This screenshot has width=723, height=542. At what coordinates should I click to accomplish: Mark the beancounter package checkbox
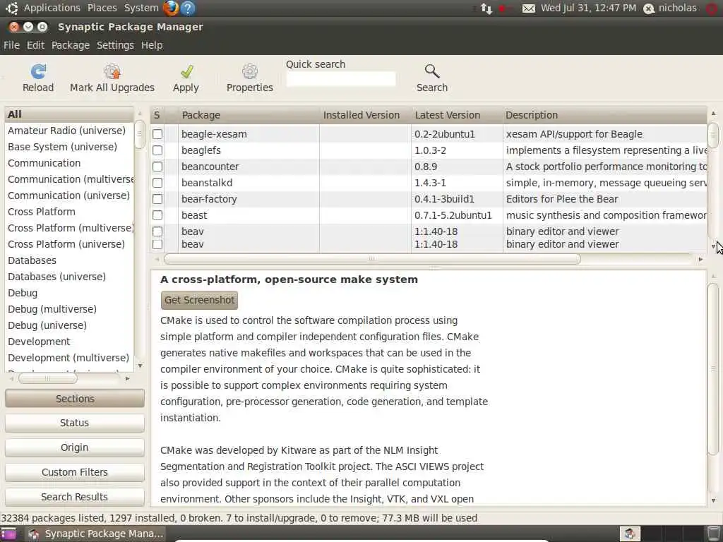click(157, 167)
